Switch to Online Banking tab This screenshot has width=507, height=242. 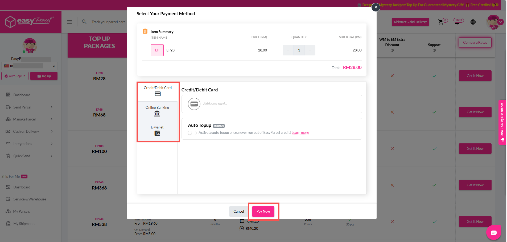click(x=157, y=111)
